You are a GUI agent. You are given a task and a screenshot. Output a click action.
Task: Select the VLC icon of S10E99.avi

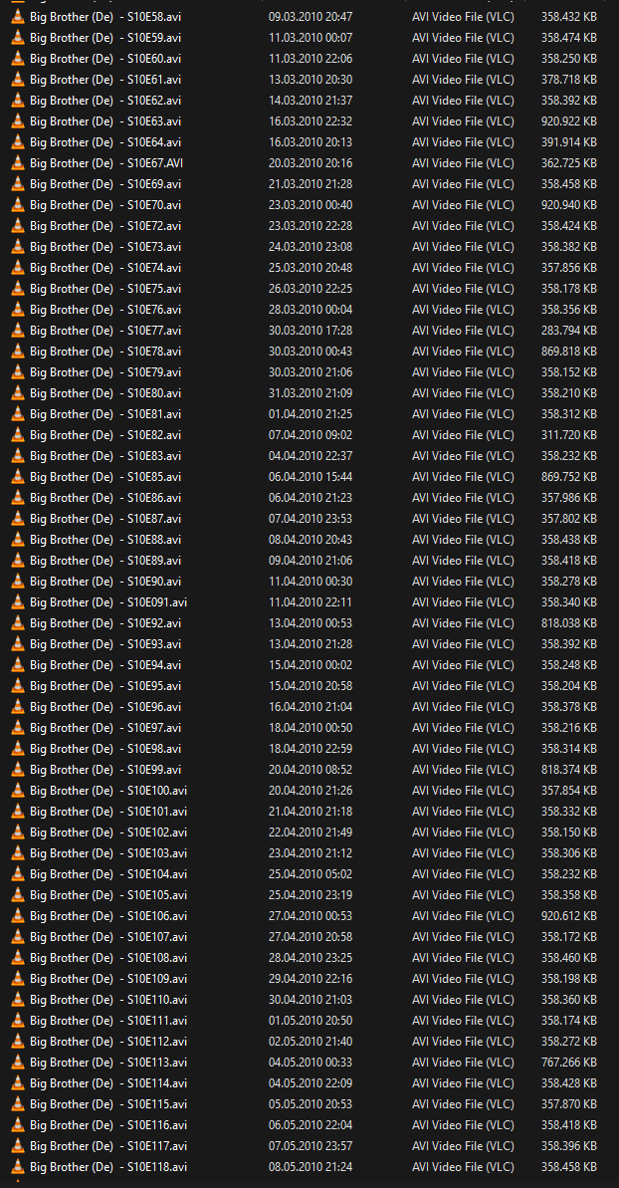[x=17, y=770]
